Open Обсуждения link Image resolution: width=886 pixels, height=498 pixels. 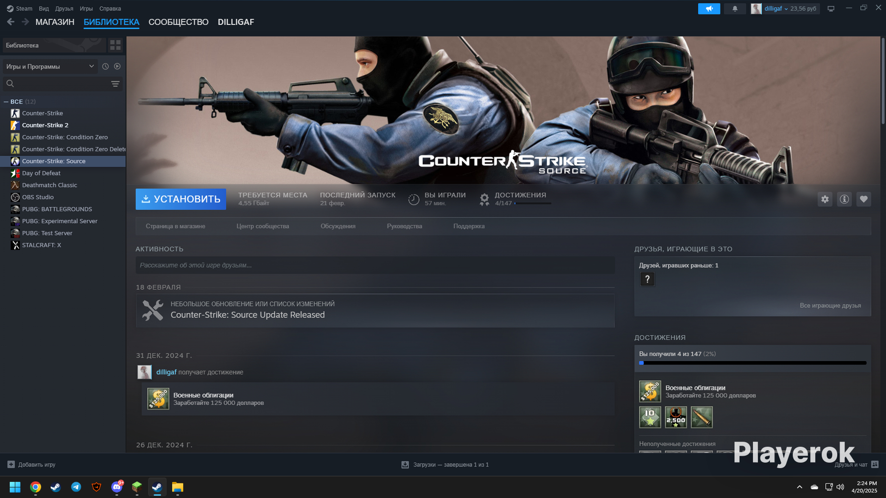(x=338, y=226)
